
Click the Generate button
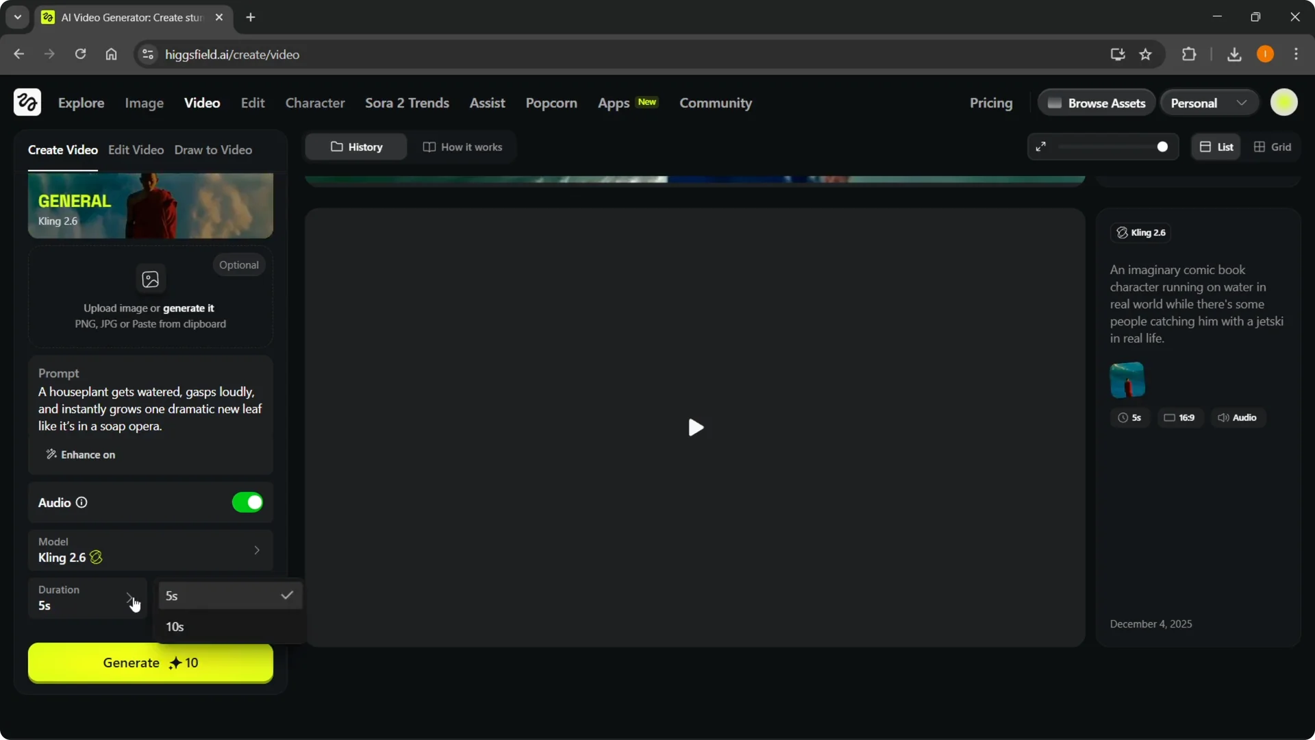point(150,663)
